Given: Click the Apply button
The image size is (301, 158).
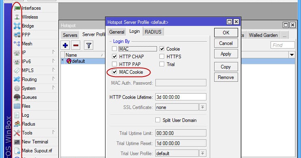Looking at the screenshot, I should coord(226,54).
